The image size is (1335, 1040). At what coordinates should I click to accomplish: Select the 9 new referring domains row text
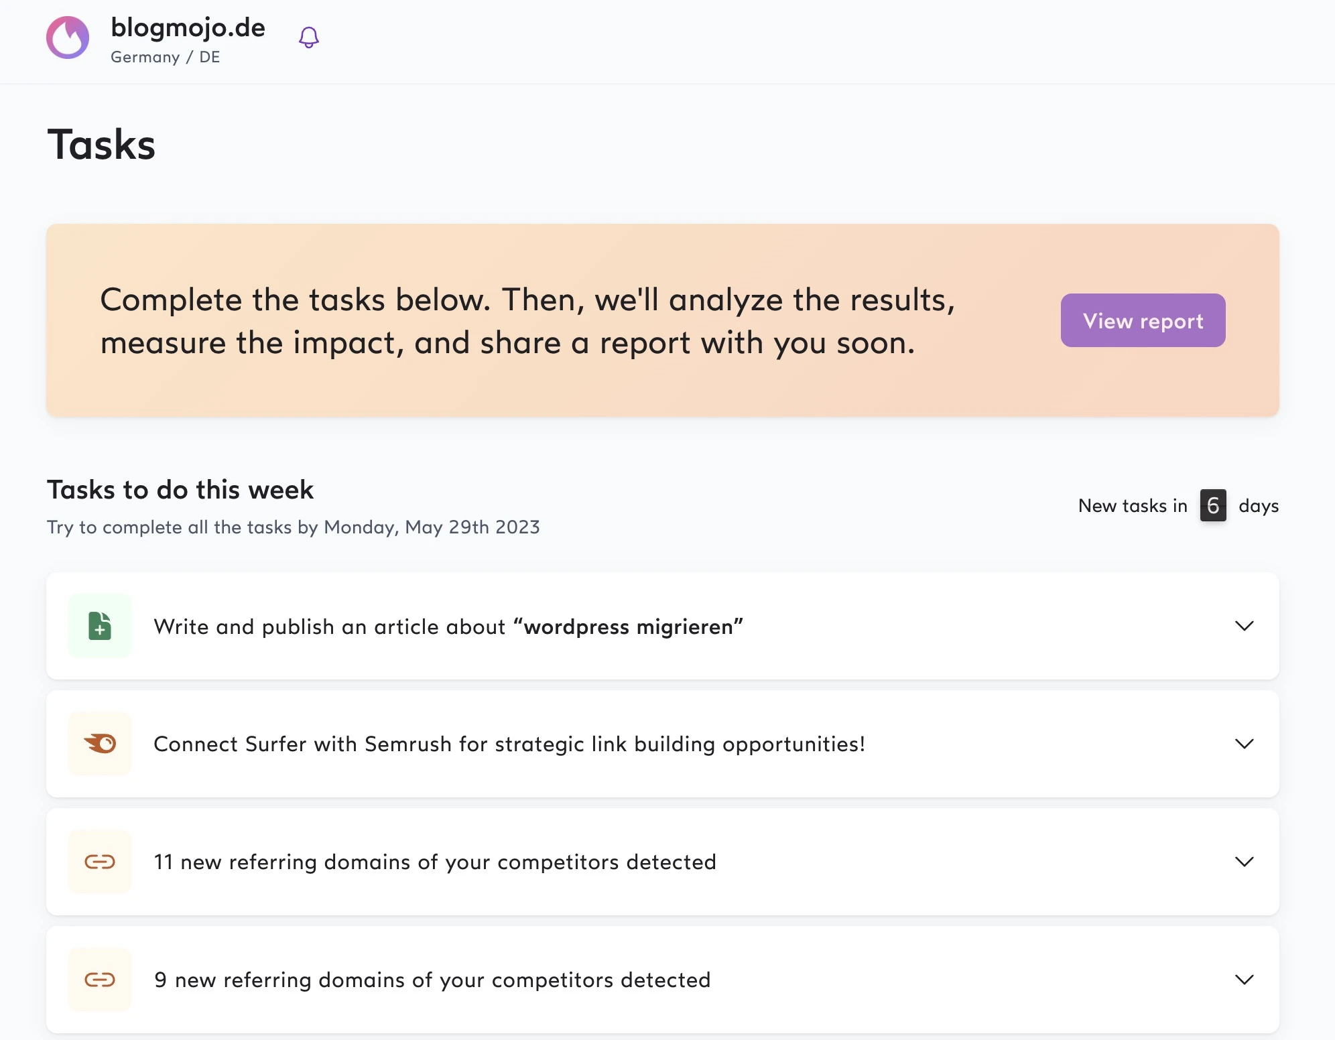(432, 980)
